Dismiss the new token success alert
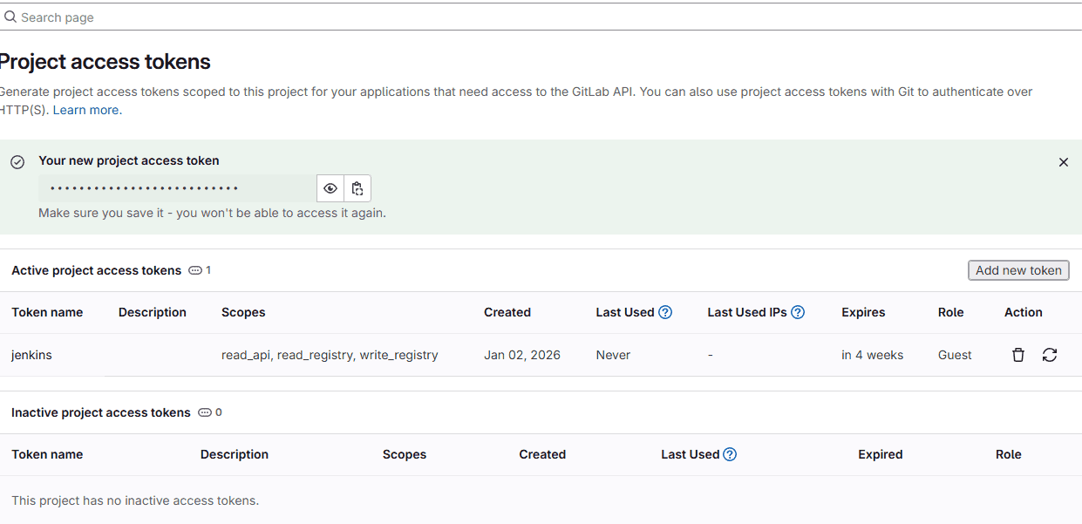This screenshot has height=524, width=1082. (x=1063, y=162)
